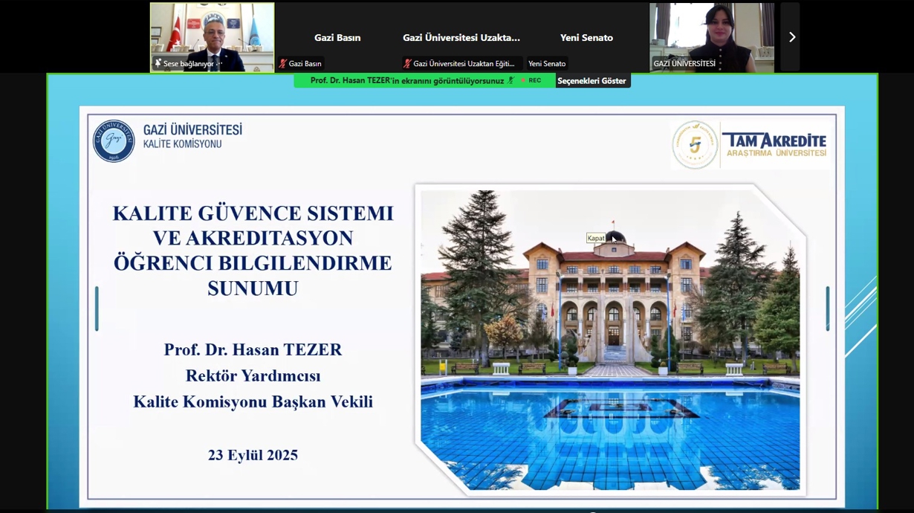This screenshot has width=914, height=513.
Task: Show next participants with the right arrow
Action: [x=791, y=37]
